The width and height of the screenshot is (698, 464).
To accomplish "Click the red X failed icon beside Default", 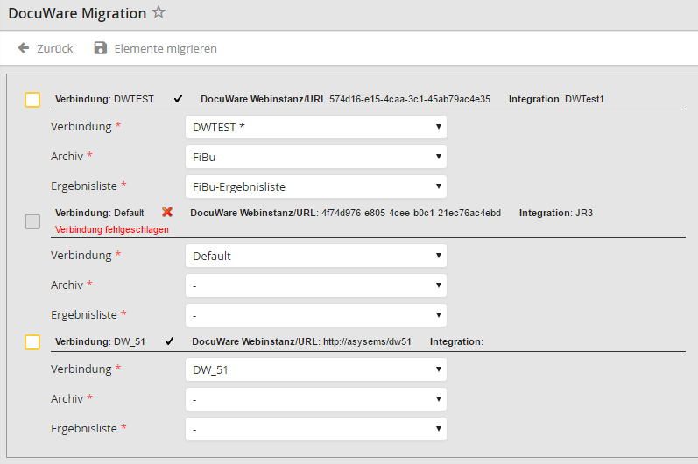I will 167,212.
